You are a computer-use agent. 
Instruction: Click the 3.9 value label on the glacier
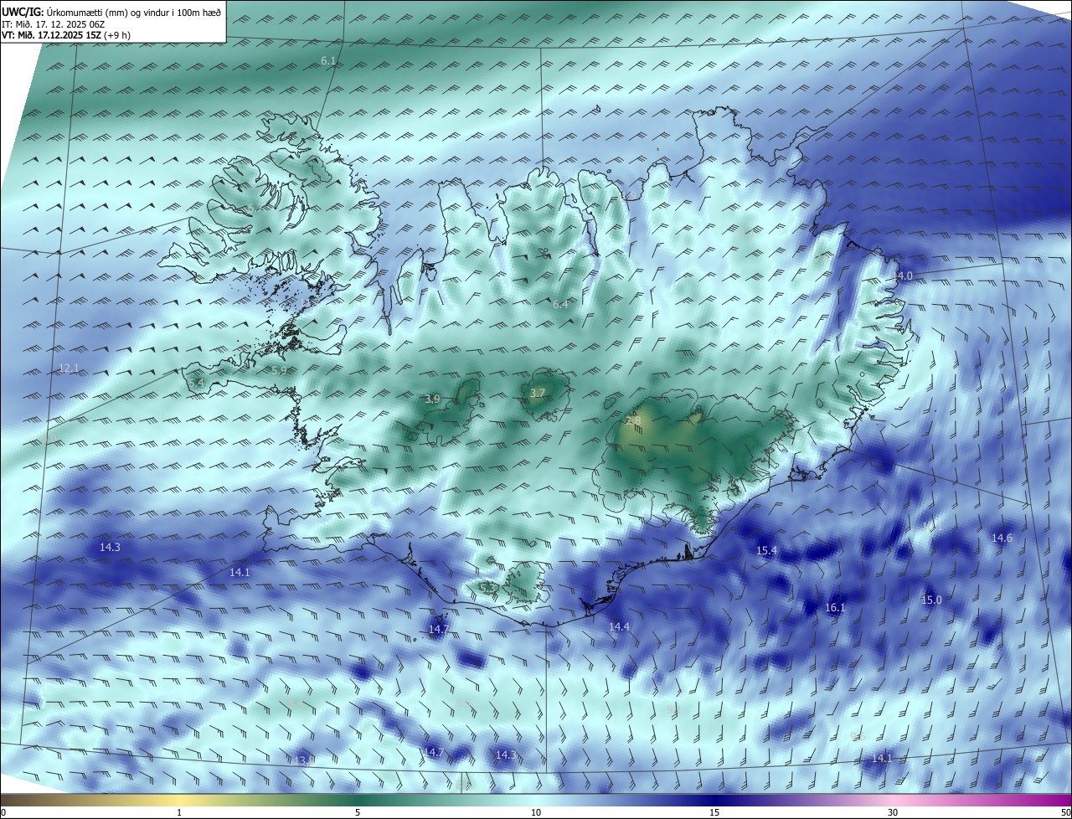click(x=432, y=399)
